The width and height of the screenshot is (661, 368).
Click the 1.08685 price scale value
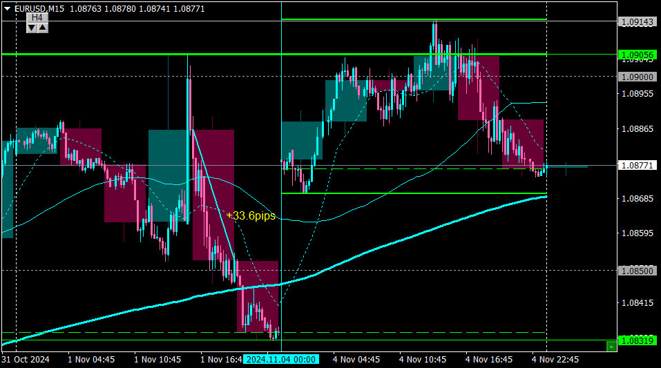[x=638, y=199]
